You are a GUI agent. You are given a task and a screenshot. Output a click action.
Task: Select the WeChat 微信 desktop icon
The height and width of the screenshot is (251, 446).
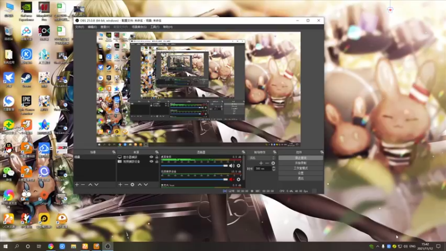point(9,173)
